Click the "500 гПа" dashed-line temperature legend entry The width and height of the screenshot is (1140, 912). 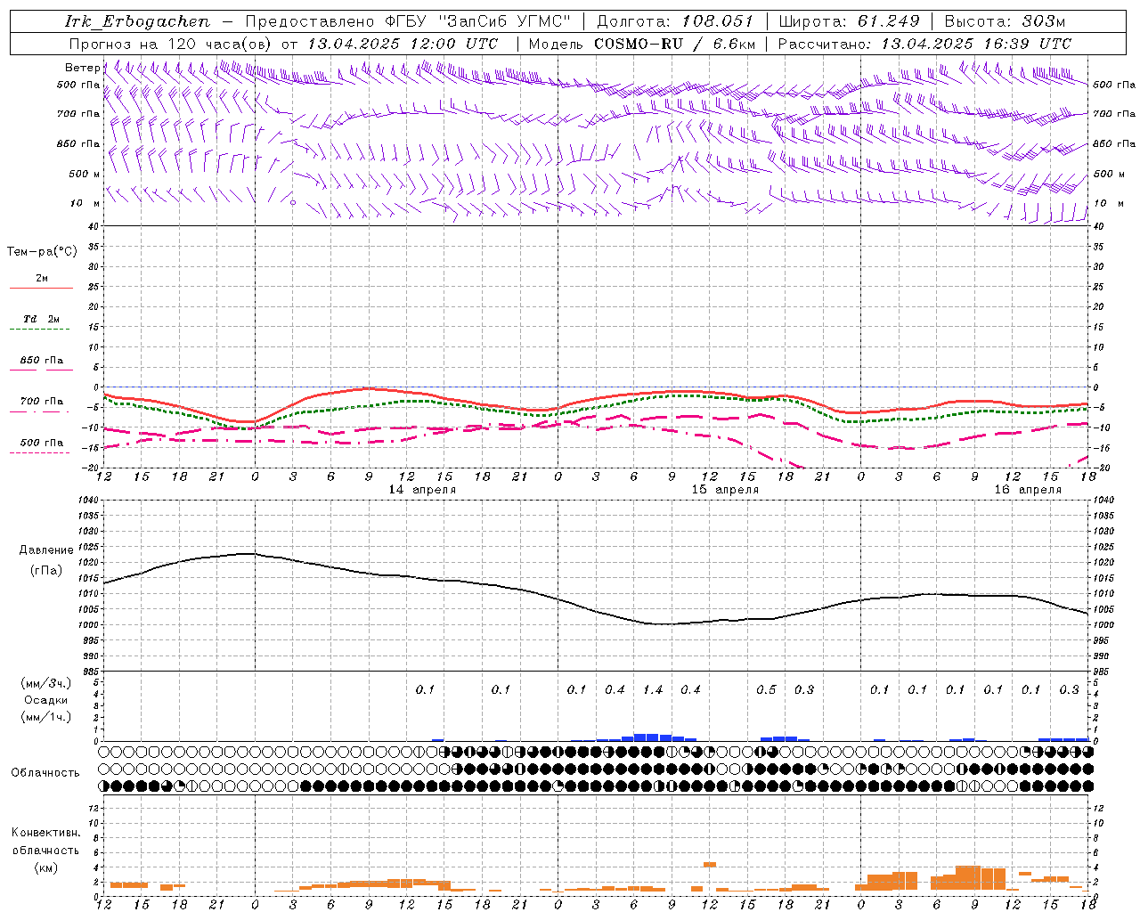click(x=41, y=442)
